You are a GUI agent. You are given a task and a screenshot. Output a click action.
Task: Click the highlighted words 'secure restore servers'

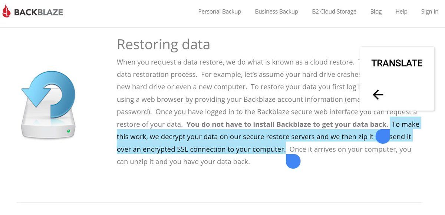(279, 137)
